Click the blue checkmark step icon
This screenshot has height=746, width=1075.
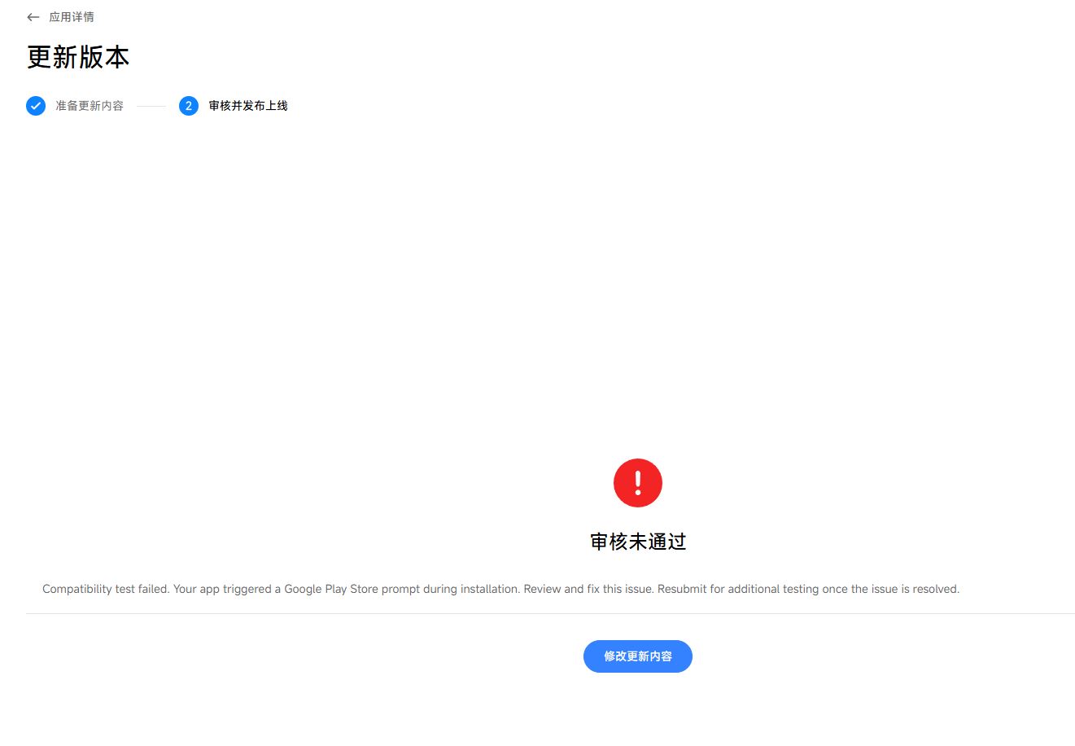click(36, 106)
